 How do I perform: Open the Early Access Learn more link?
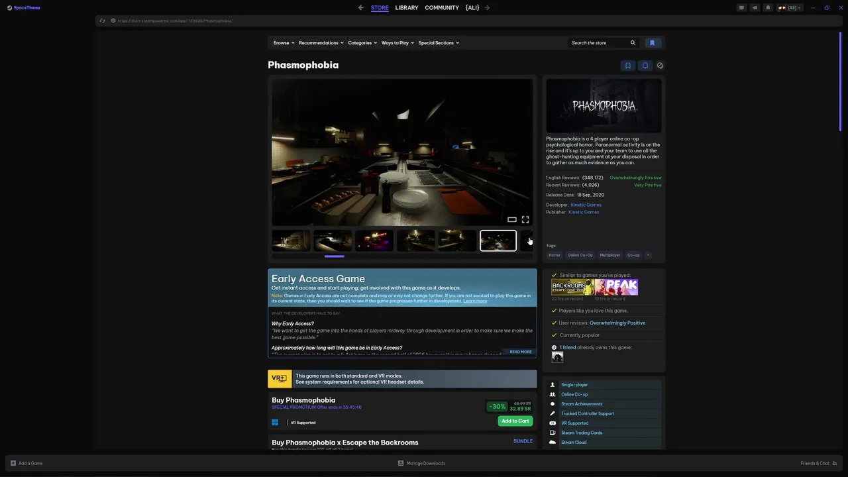coord(475,301)
